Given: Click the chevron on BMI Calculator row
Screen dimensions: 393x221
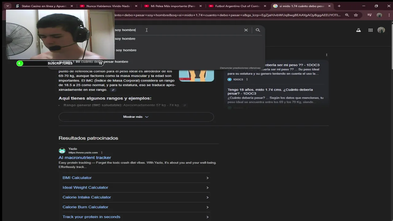Looking at the screenshot, I should point(208,178).
